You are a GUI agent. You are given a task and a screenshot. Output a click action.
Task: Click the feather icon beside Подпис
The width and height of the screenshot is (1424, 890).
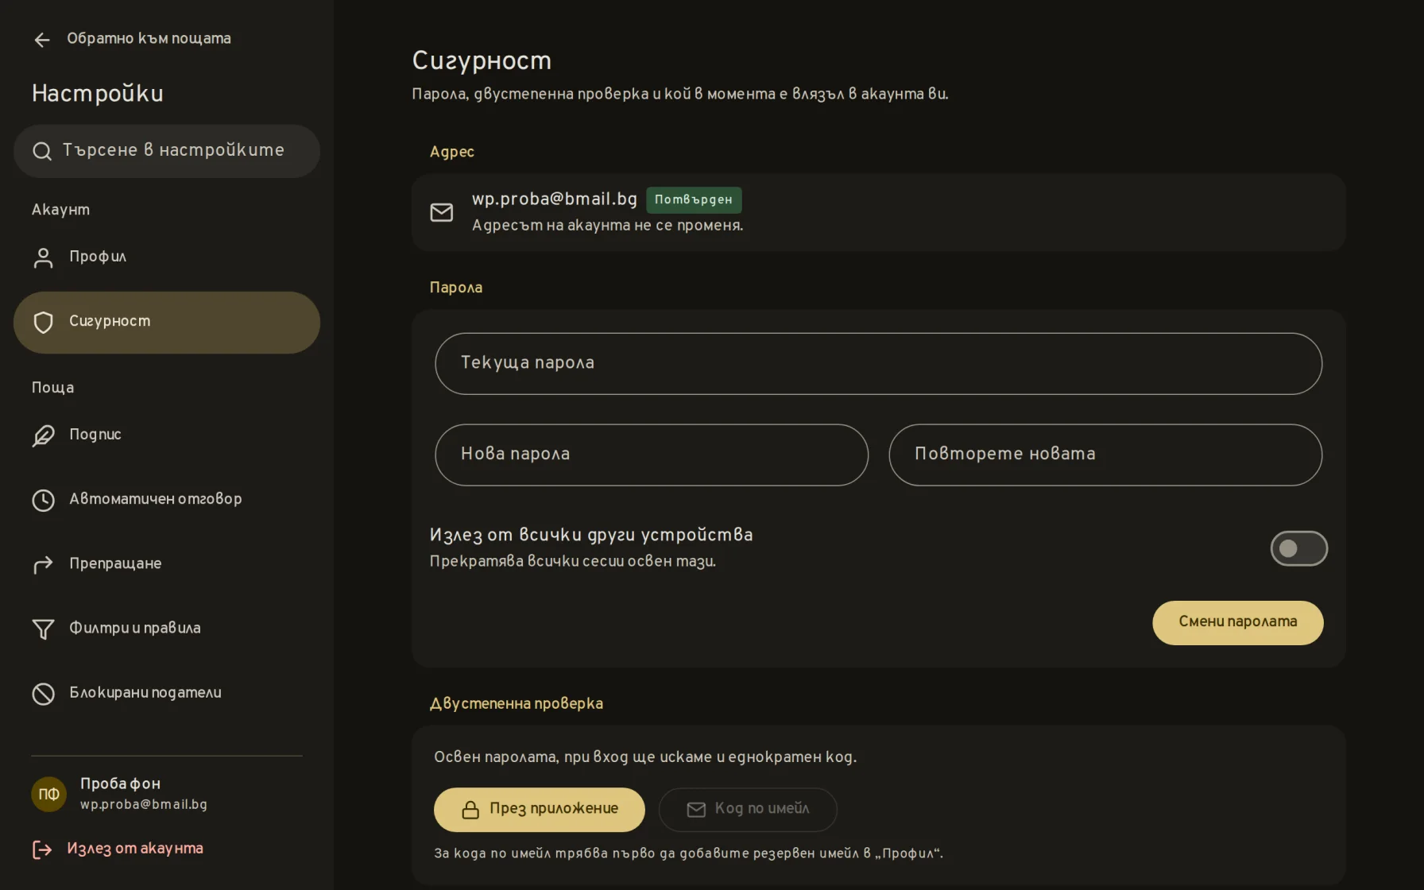(x=43, y=435)
